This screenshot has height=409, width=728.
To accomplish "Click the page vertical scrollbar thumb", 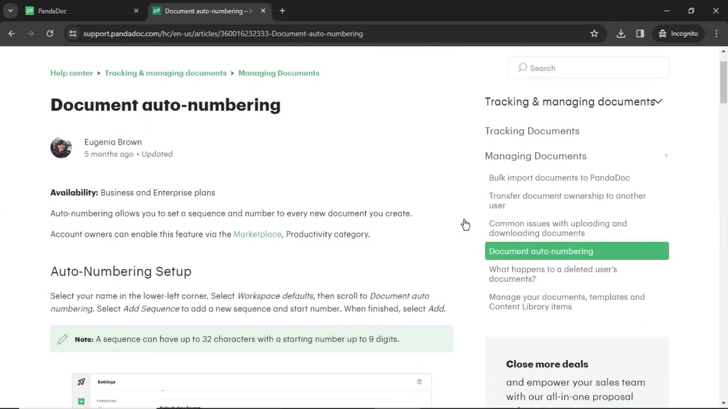I will pyautogui.click(x=723, y=82).
